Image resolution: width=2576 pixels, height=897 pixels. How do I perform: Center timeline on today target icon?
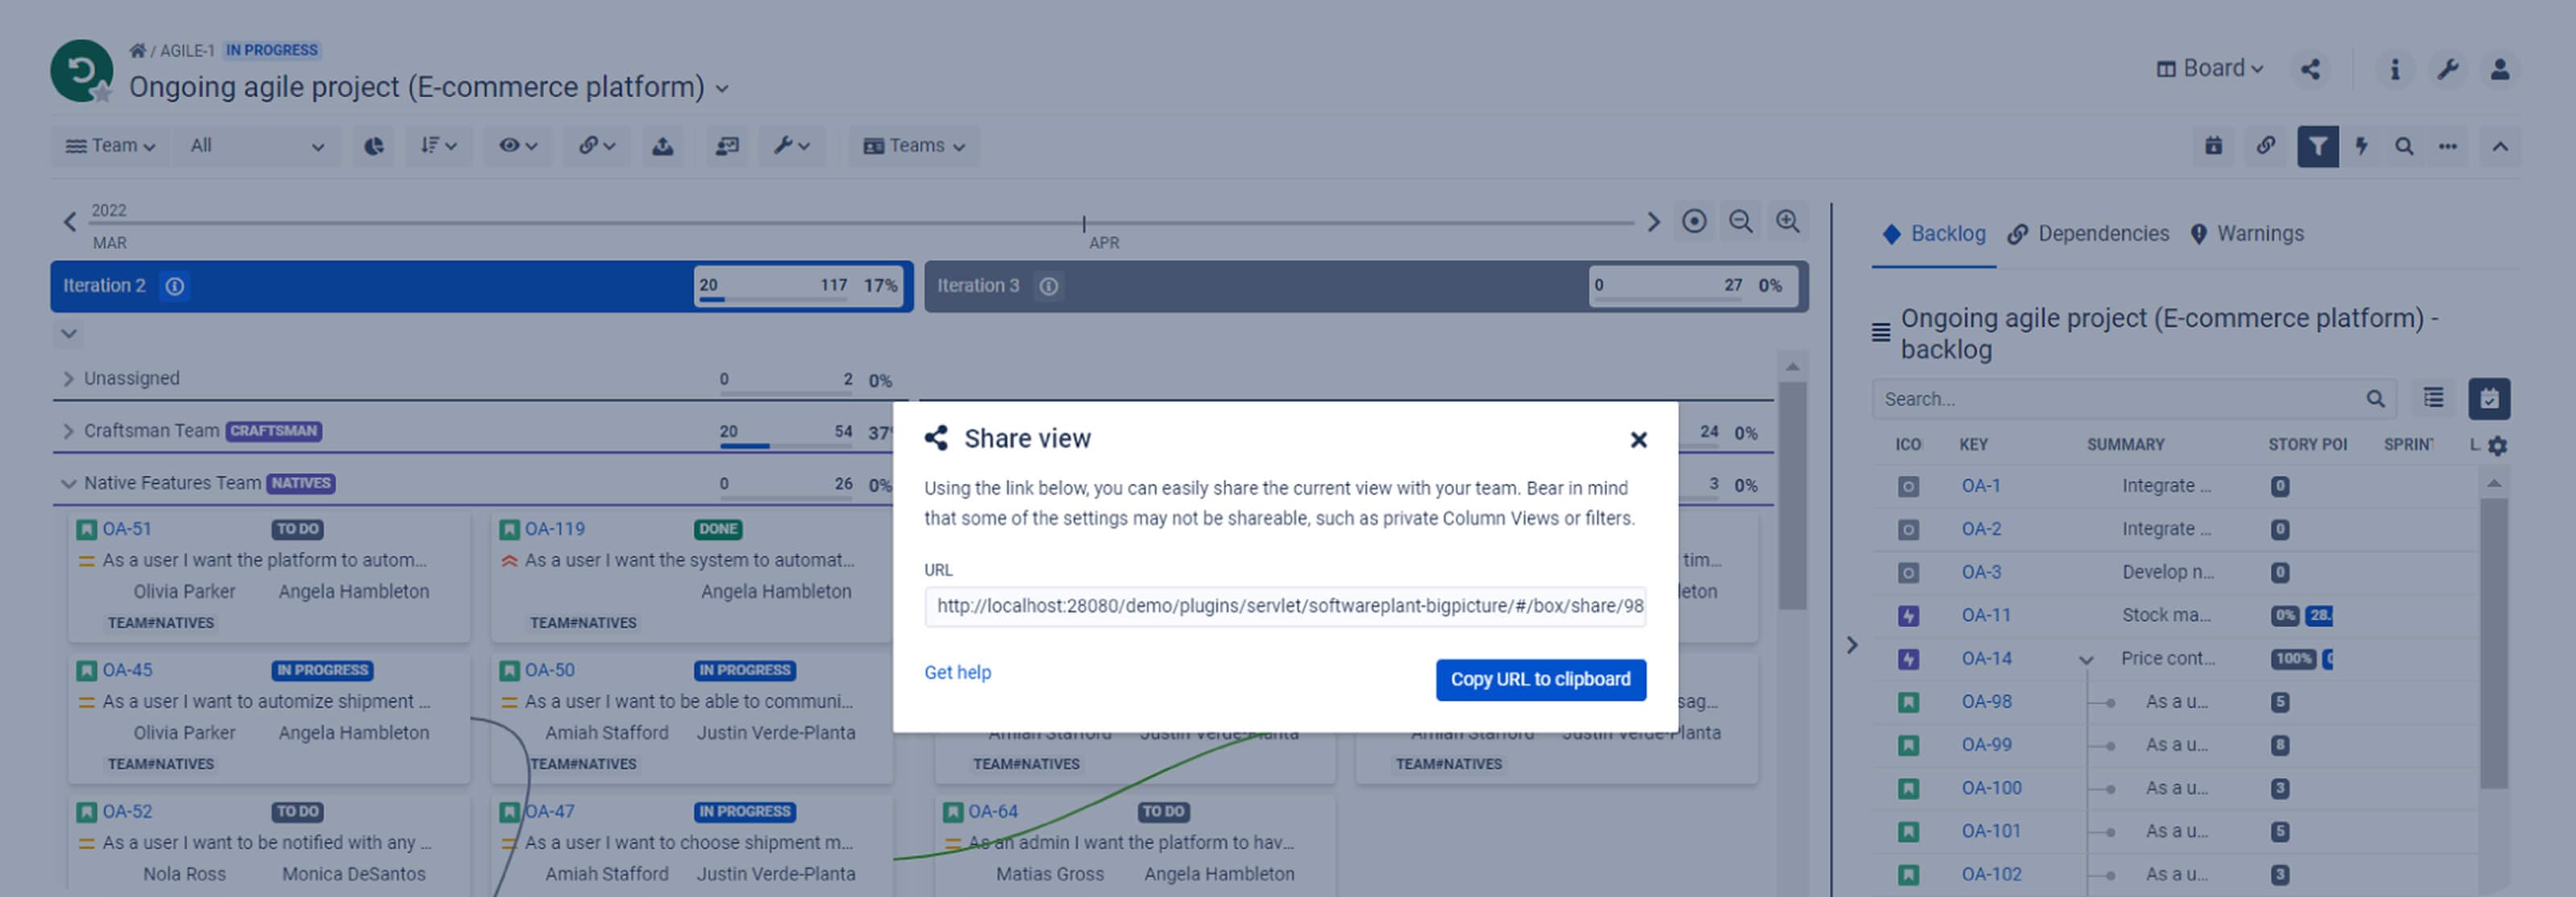pos(1693,221)
